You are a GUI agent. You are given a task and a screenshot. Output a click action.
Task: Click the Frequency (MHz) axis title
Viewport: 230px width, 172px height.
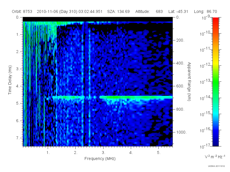(x=100, y=159)
